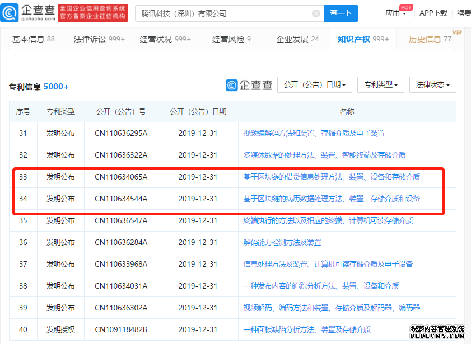Select publication number CN110633968A
This screenshot has height=344, width=471.
pos(121,264)
